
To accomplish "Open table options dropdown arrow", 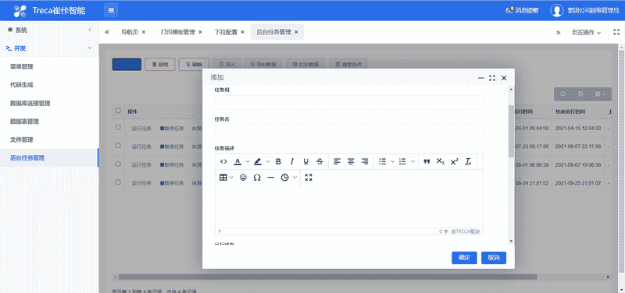I will 231,178.
